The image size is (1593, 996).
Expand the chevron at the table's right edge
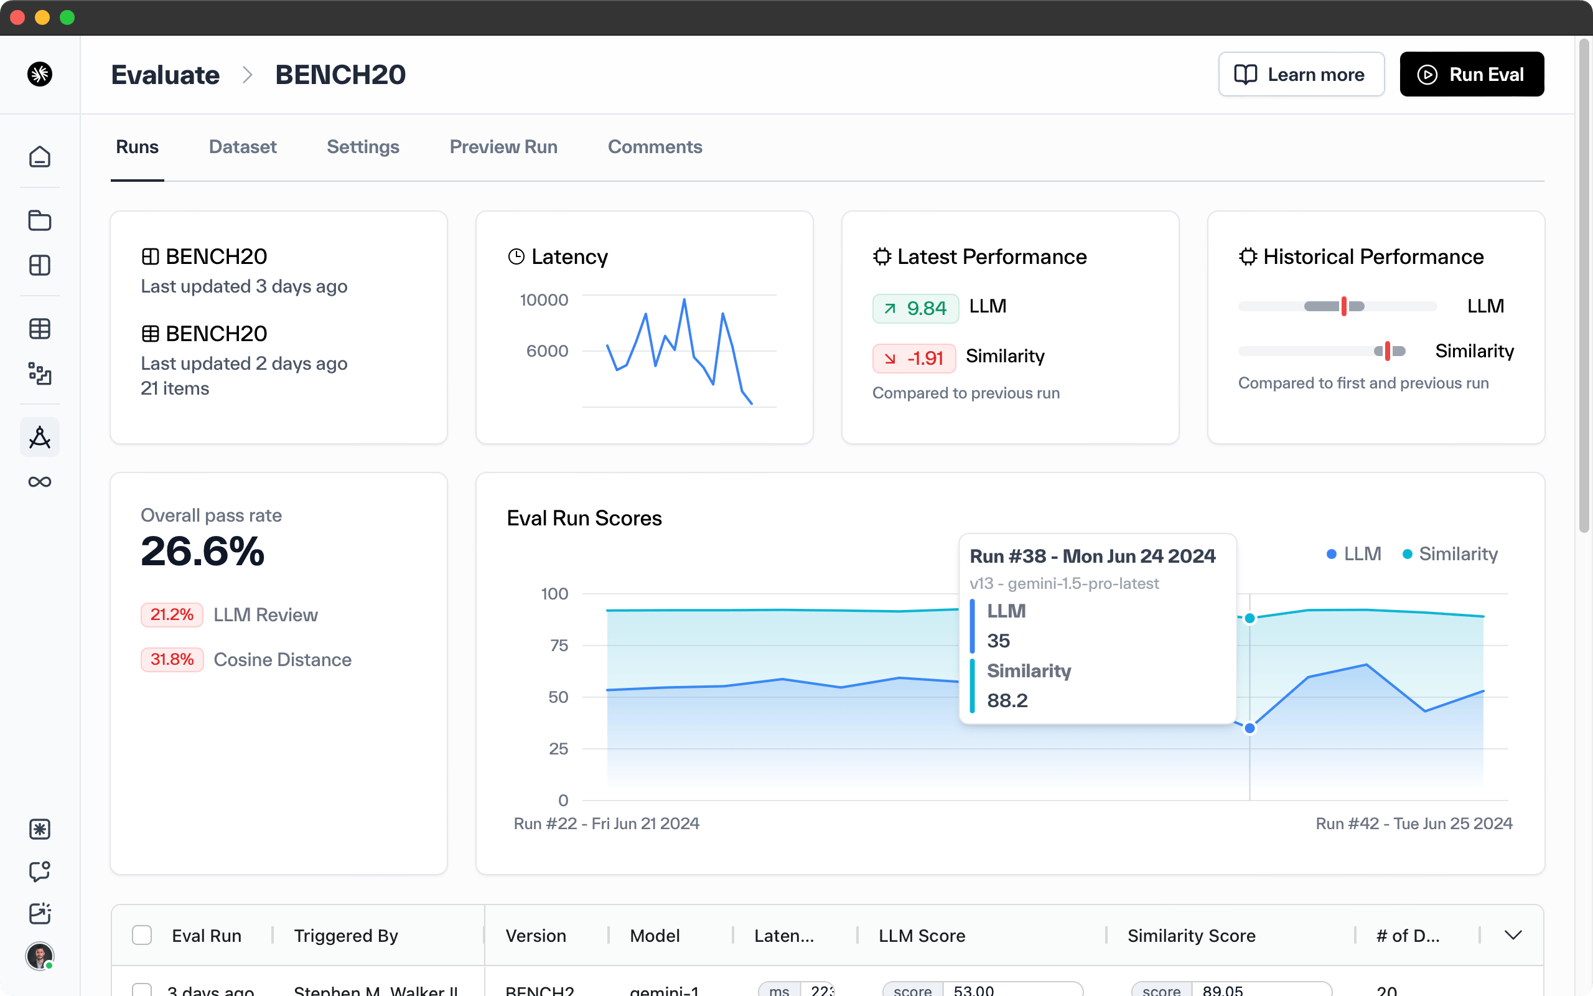(x=1513, y=934)
